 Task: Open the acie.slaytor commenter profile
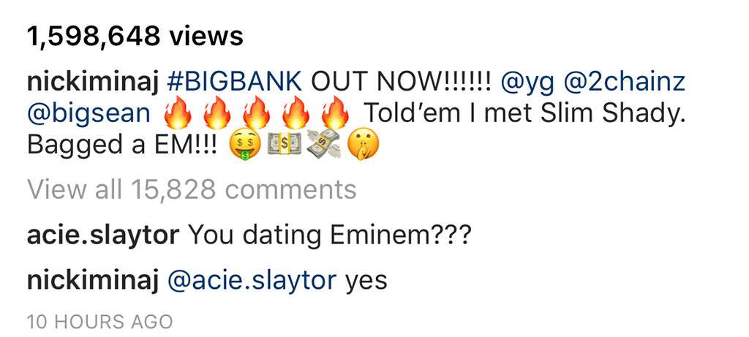pos(102,236)
